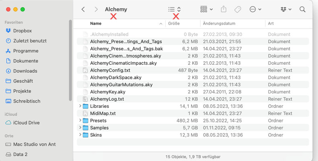Select MidiMap.txt file icon
The image size is (318, 161).
[x=85, y=114]
